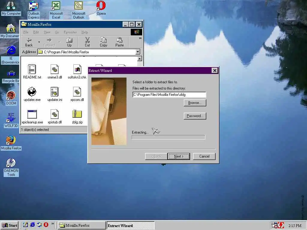The height and width of the screenshot is (230, 307).
Task: Go Up one folder level
Action: pos(69,42)
